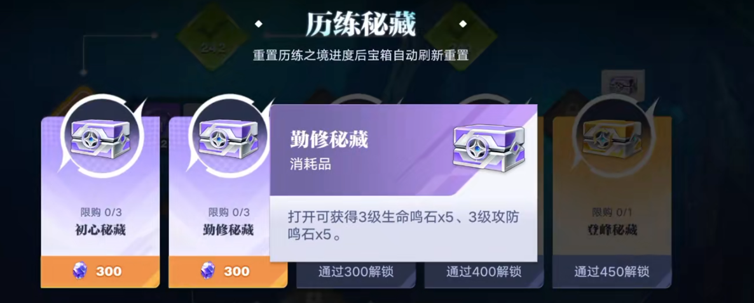Image resolution: width=754 pixels, height=303 pixels.
Task: Buy 初心秘藏 with the 300 price button
Action: (100, 272)
